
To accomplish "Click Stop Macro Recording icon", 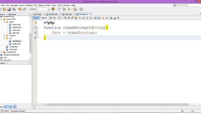I will (x=107, y=18).
